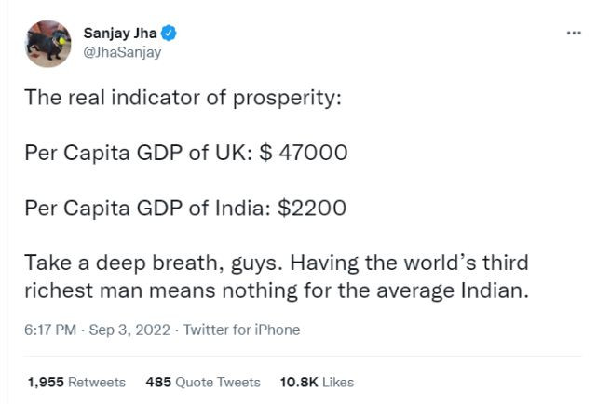Show the 10.8K Likes list
This screenshot has width=597, height=404.
pyautogui.click(x=317, y=382)
